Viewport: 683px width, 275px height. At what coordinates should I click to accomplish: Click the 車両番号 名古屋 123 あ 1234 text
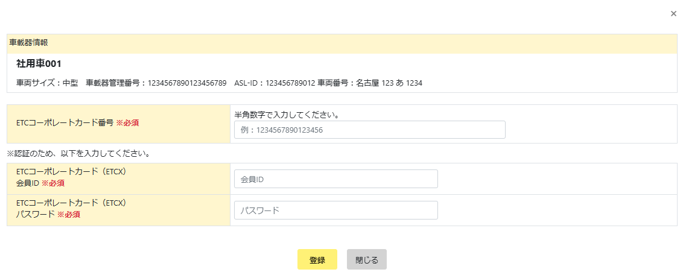click(x=389, y=83)
